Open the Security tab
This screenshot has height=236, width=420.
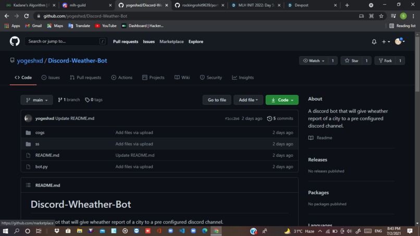pos(211,78)
